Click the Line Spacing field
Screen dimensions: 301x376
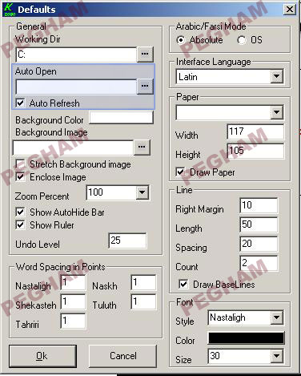point(259,244)
